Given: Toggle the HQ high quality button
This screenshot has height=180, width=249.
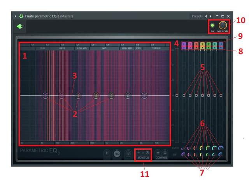Looking at the screenshot, I should tap(117, 154).
